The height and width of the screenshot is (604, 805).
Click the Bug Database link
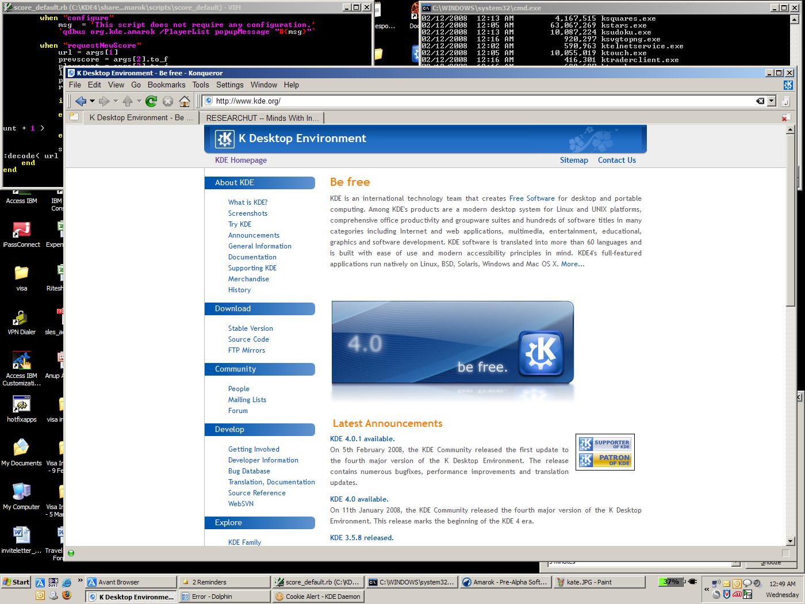coord(249,471)
